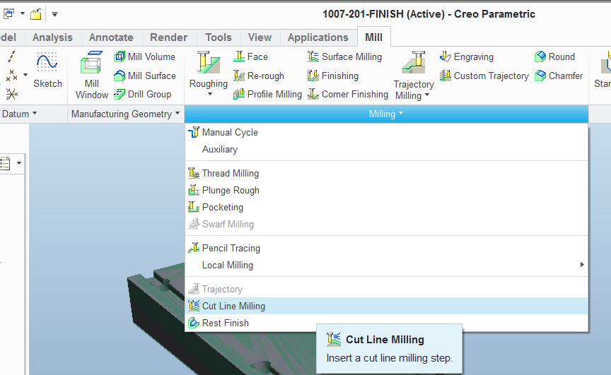This screenshot has height=375, width=611.
Task: Switch to the View tab
Action: 260,37
